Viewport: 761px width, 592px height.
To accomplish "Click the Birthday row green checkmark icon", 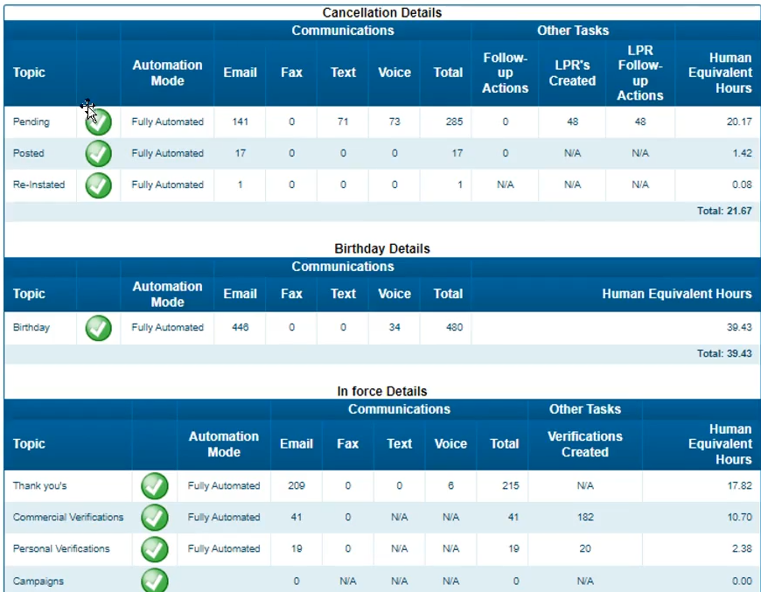I will click(x=99, y=328).
